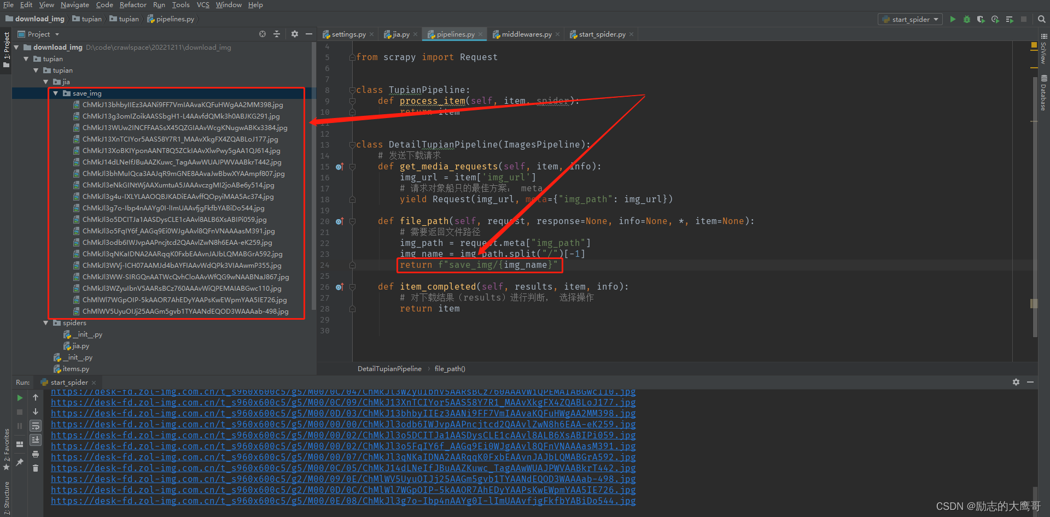
Task: Click the down-arrow icon in Run panel
Action: 36,412
